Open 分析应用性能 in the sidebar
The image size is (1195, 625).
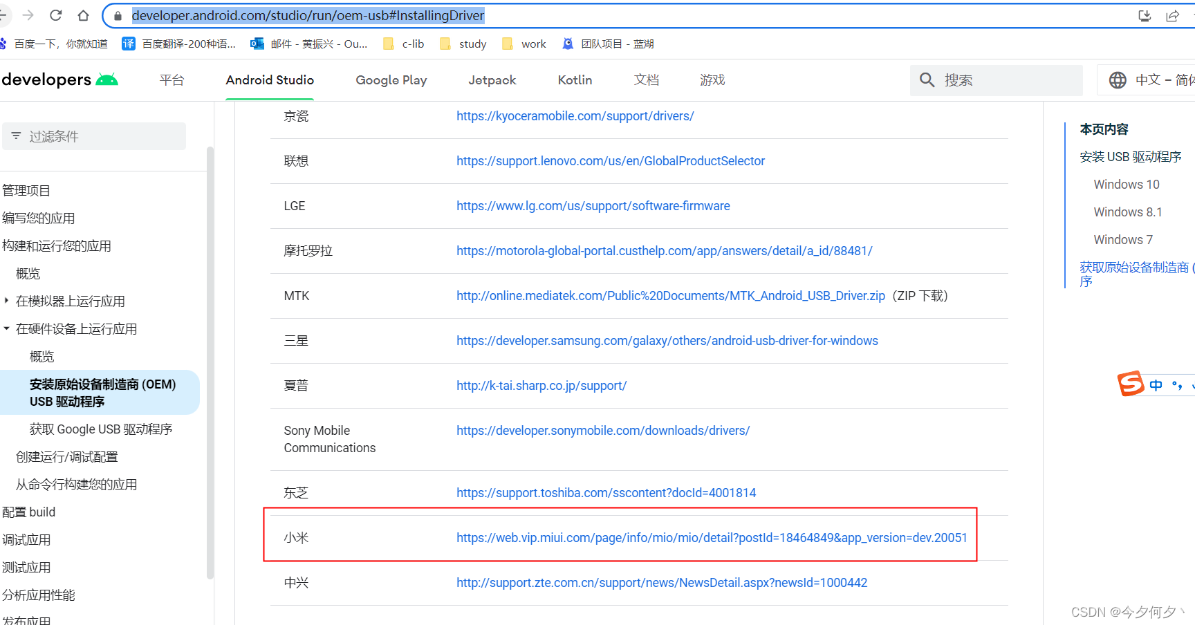click(x=39, y=595)
